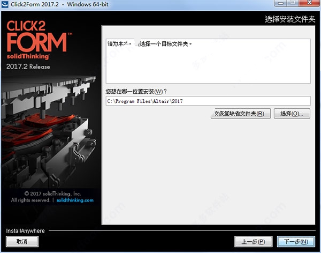Click the 2017.2 Release text
Screen dimensions: 321x253
pos(28,66)
